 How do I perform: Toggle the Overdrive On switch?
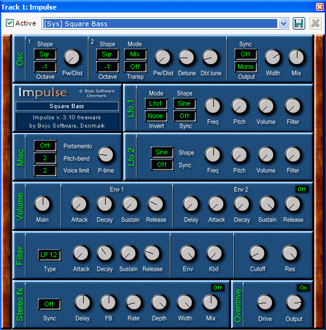(303, 288)
